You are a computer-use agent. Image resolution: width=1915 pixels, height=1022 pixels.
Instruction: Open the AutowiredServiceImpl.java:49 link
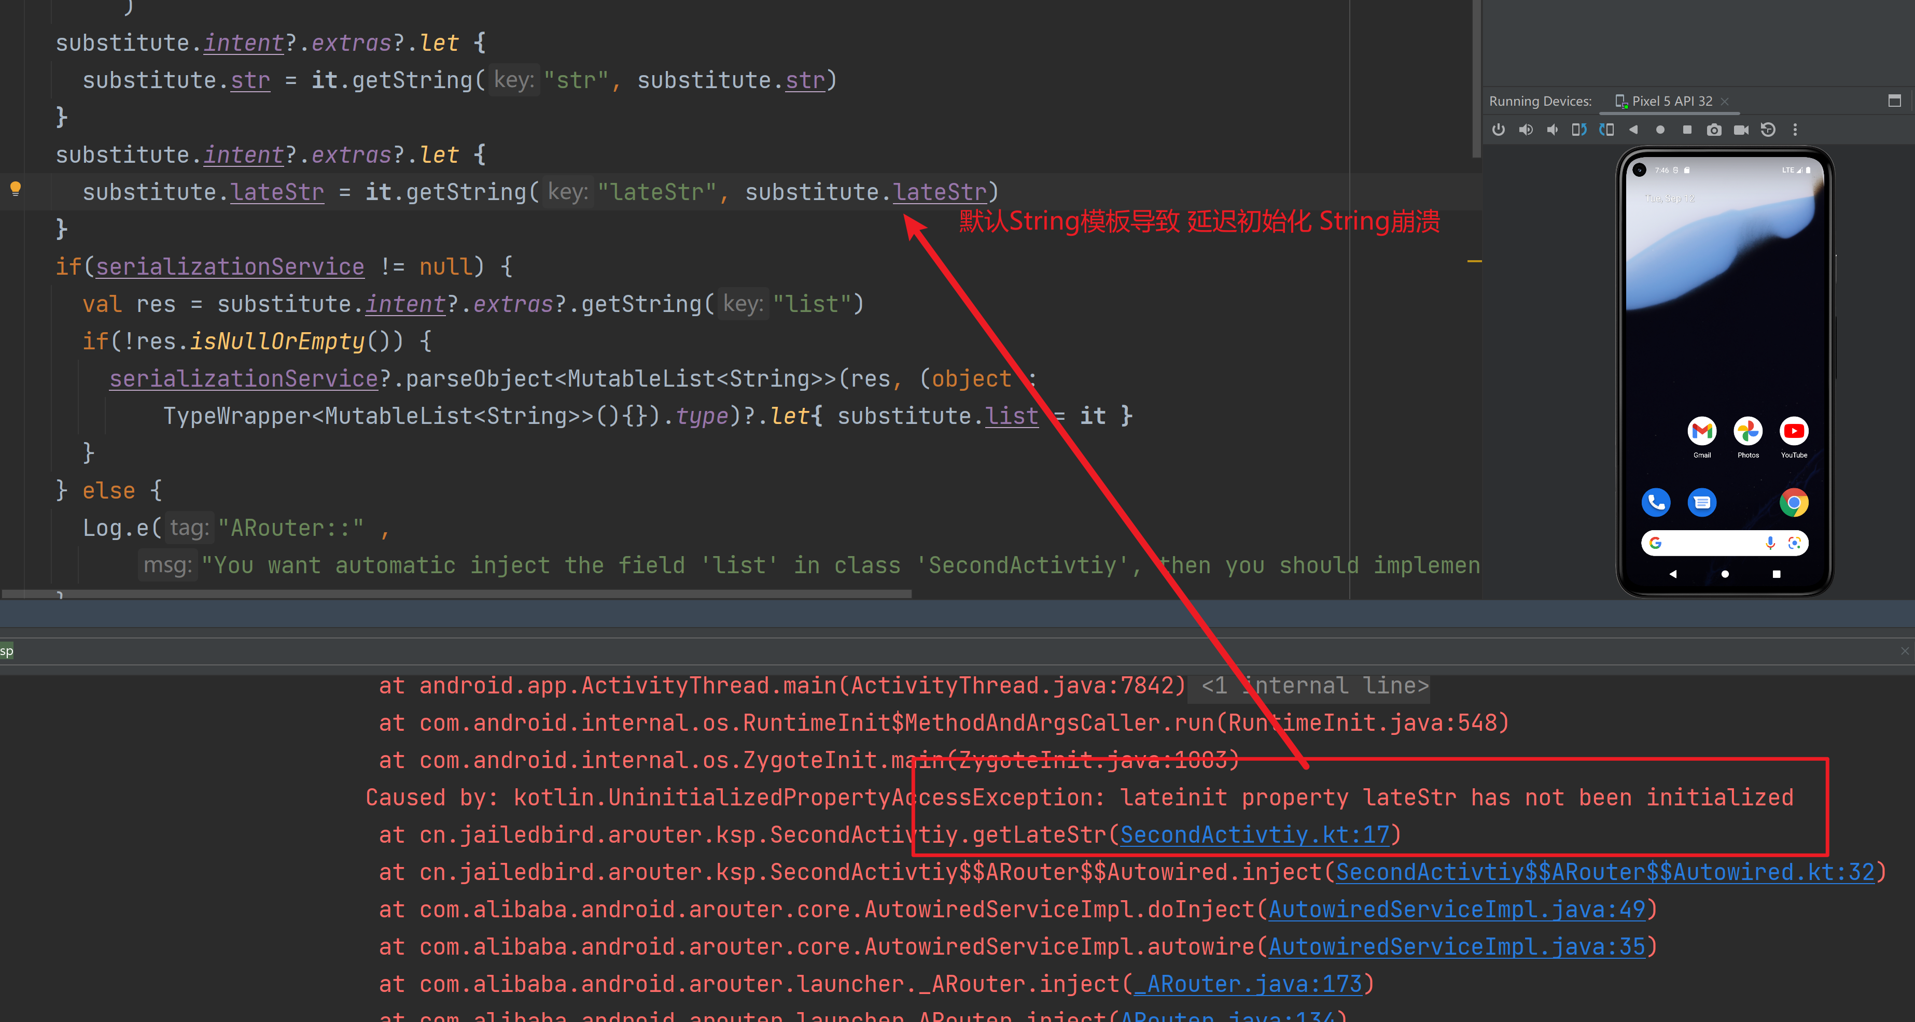(1456, 909)
